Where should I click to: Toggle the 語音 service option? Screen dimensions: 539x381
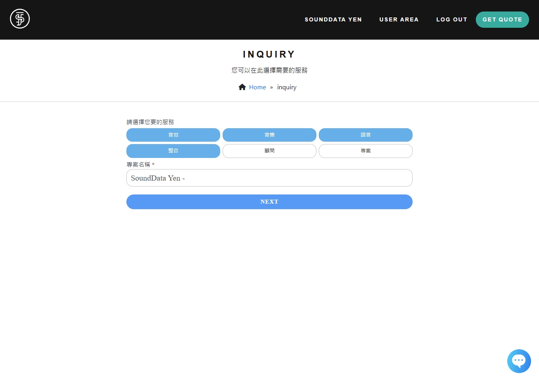point(365,135)
